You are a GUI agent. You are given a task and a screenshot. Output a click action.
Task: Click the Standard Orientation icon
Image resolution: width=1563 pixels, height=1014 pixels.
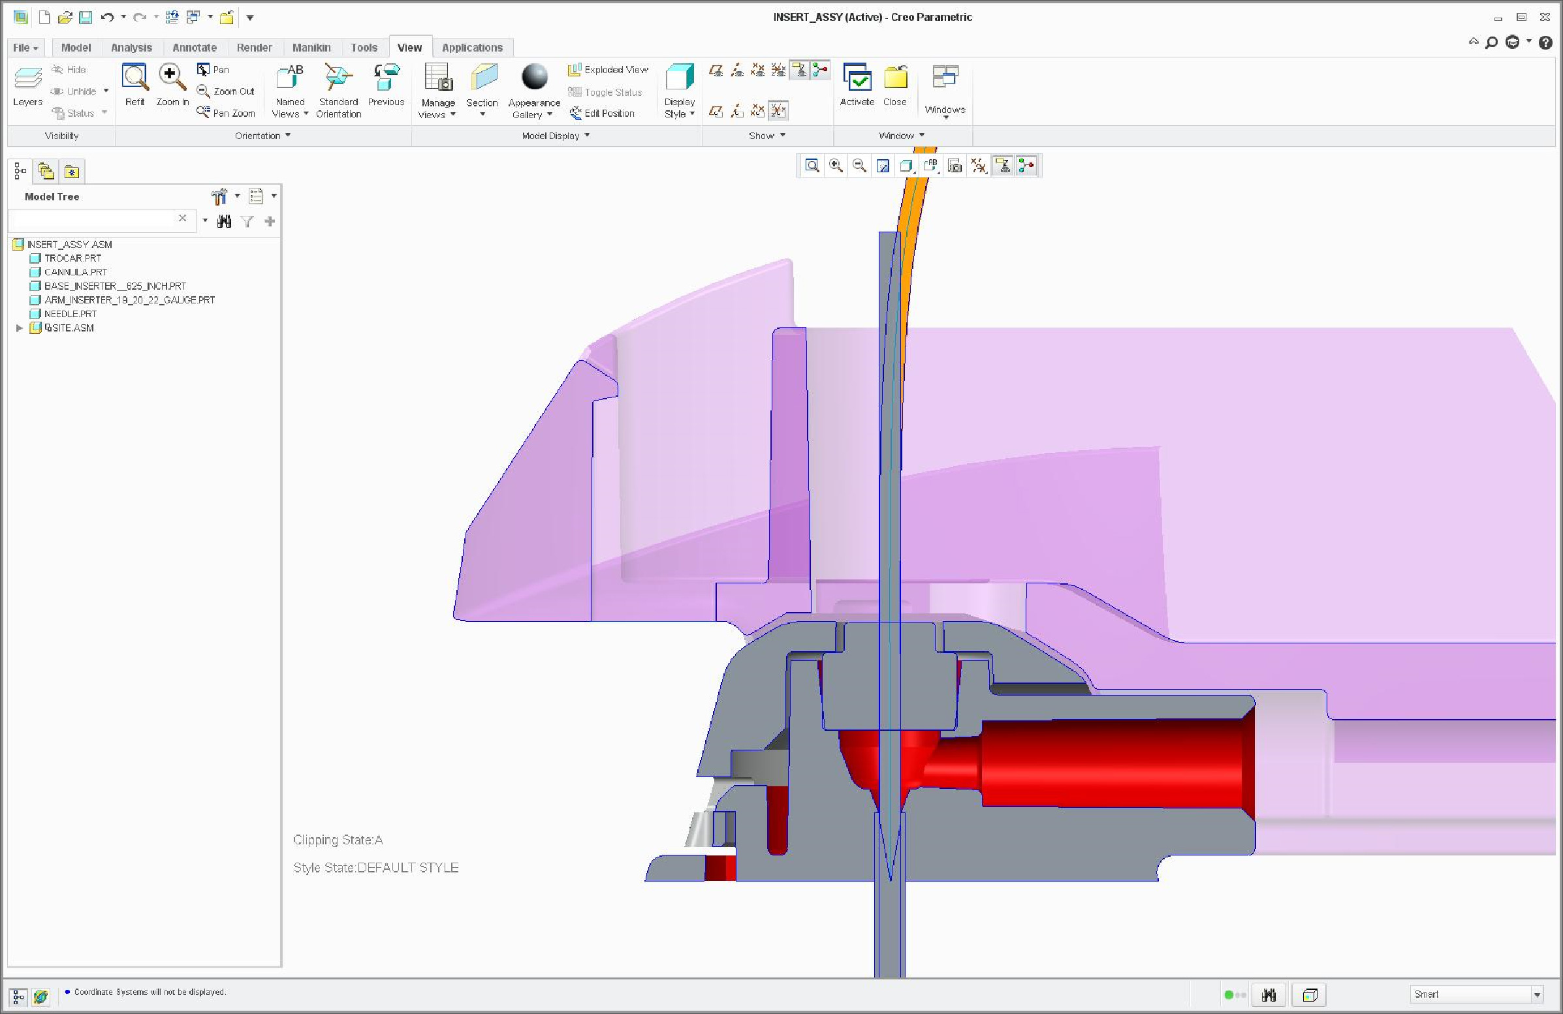coord(338,78)
